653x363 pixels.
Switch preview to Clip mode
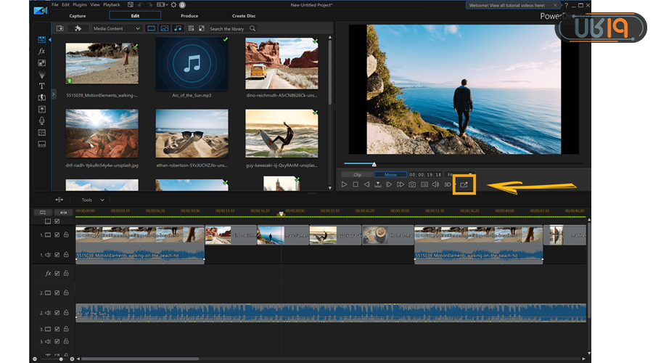click(x=357, y=174)
